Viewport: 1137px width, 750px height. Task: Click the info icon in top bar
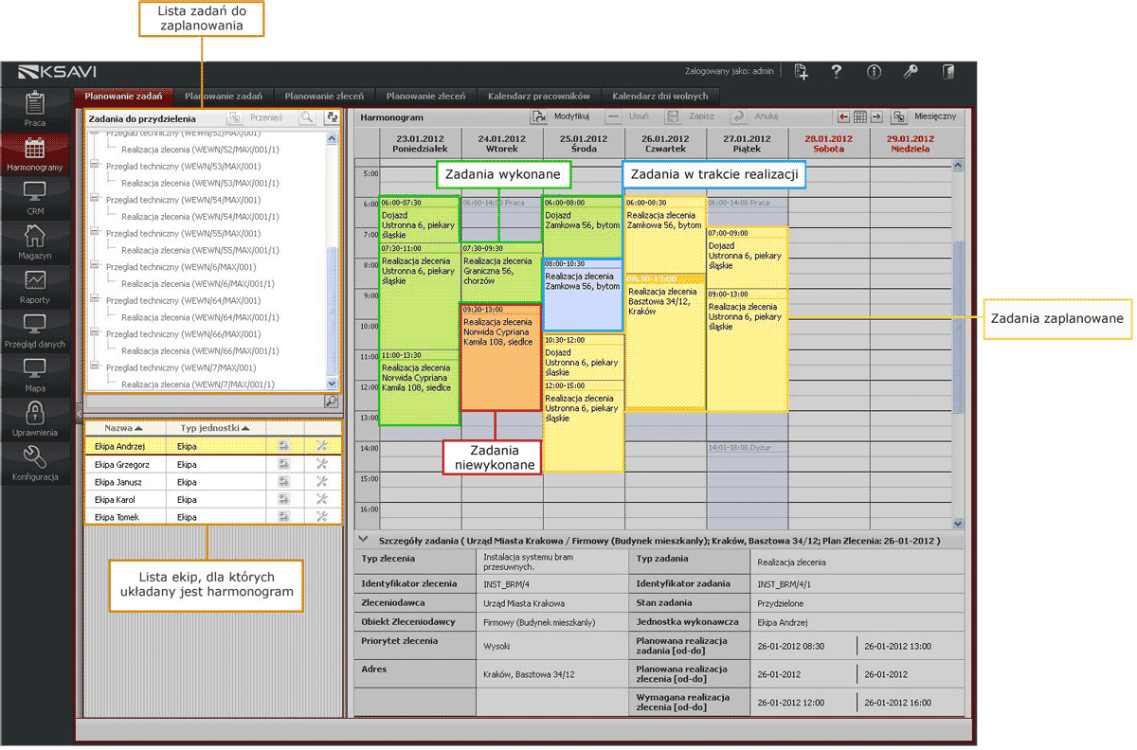pyautogui.click(x=874, y=72)
